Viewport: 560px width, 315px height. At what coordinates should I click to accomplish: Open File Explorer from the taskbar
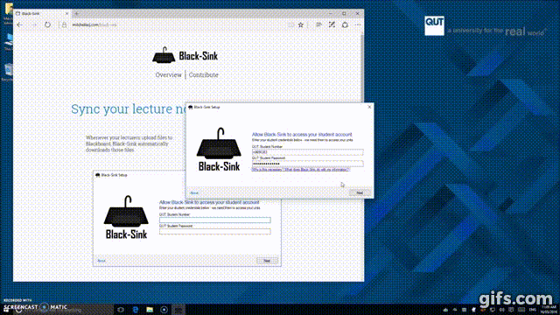pyautogui.click(x=150, y=310)
